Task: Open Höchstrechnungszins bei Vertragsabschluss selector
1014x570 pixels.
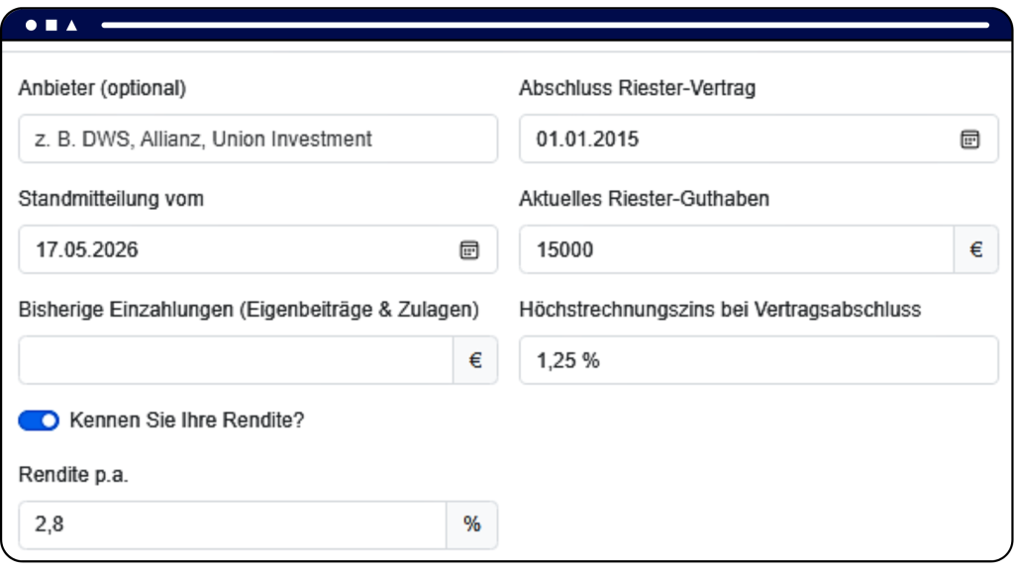Action: click(x=759, y=360)
